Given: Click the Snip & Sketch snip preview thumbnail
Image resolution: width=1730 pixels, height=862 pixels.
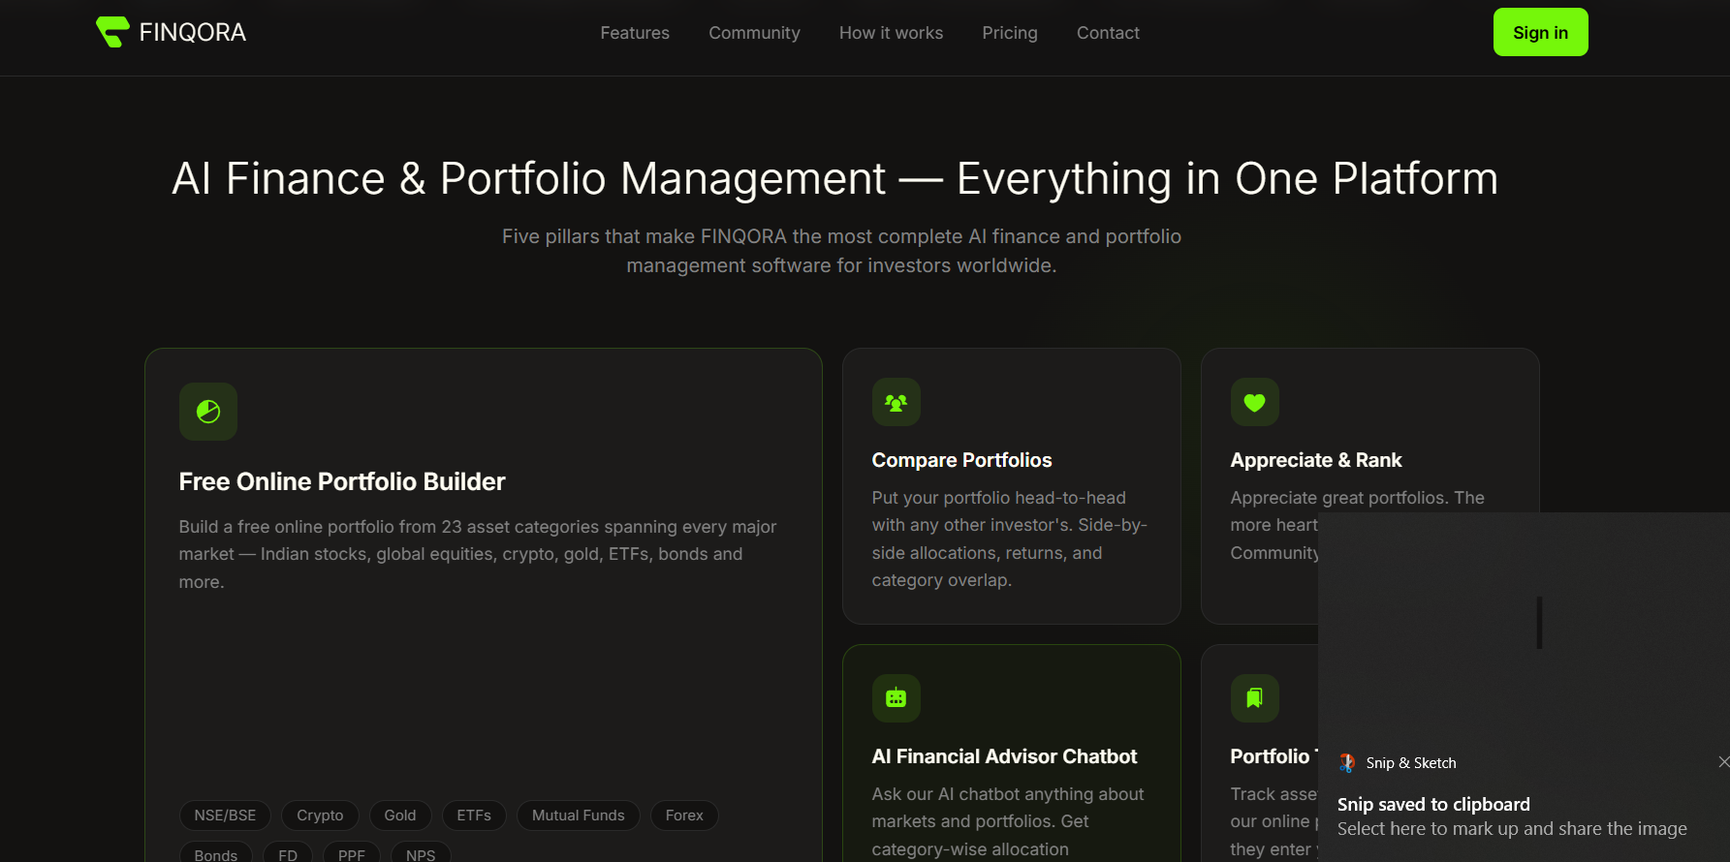Looking at the screenshot, I should [x=1524, y=627].
